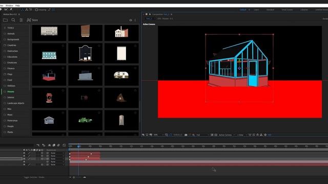
Task: Open Motion Bro filter settings icon
Action: (x=21, y=20)
